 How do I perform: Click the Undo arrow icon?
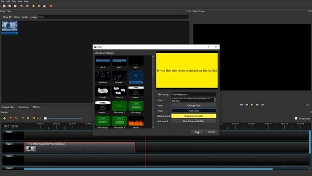click(21, 6)
